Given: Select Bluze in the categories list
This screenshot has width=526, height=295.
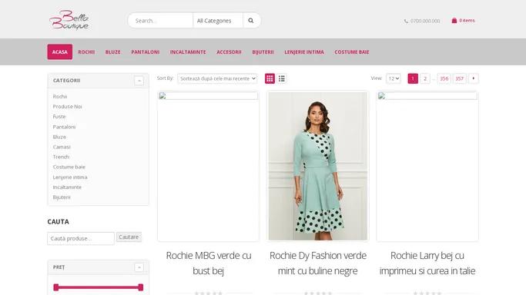Looking at the screenshot, I should (59, 137).
